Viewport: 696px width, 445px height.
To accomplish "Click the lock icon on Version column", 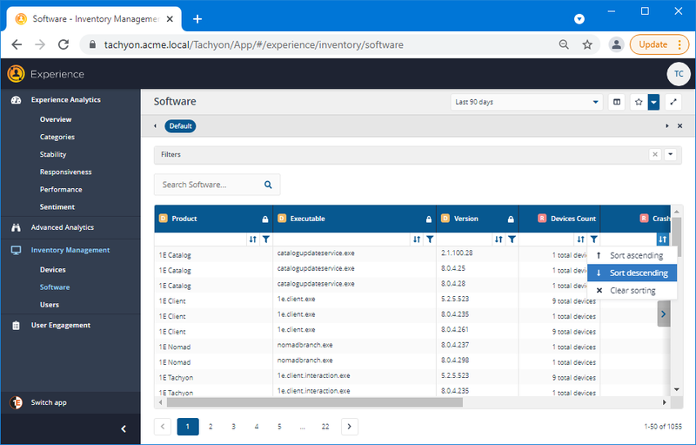I will (x=511, y=219).
